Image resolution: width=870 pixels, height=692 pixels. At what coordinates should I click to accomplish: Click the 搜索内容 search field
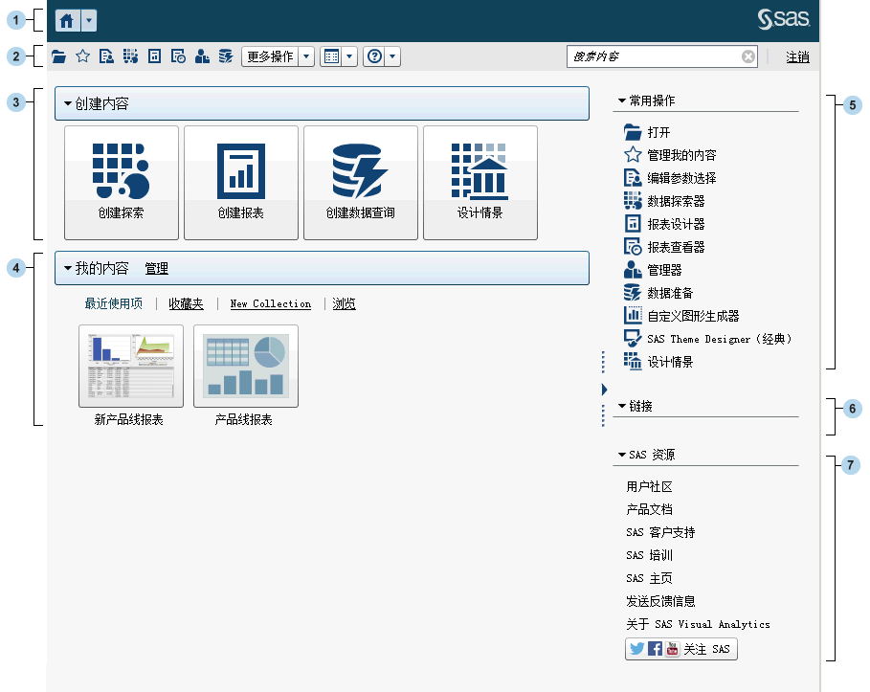coord(656,57)
